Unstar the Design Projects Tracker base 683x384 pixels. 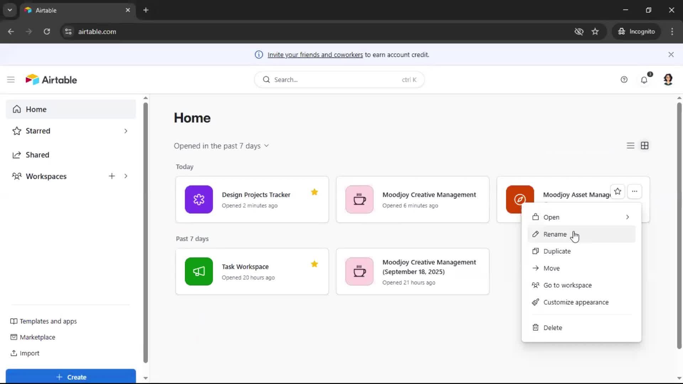pos(314,192)
